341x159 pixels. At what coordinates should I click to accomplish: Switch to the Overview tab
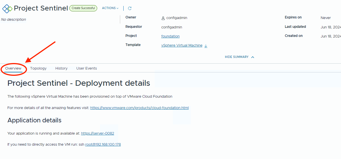click(13, 68)
